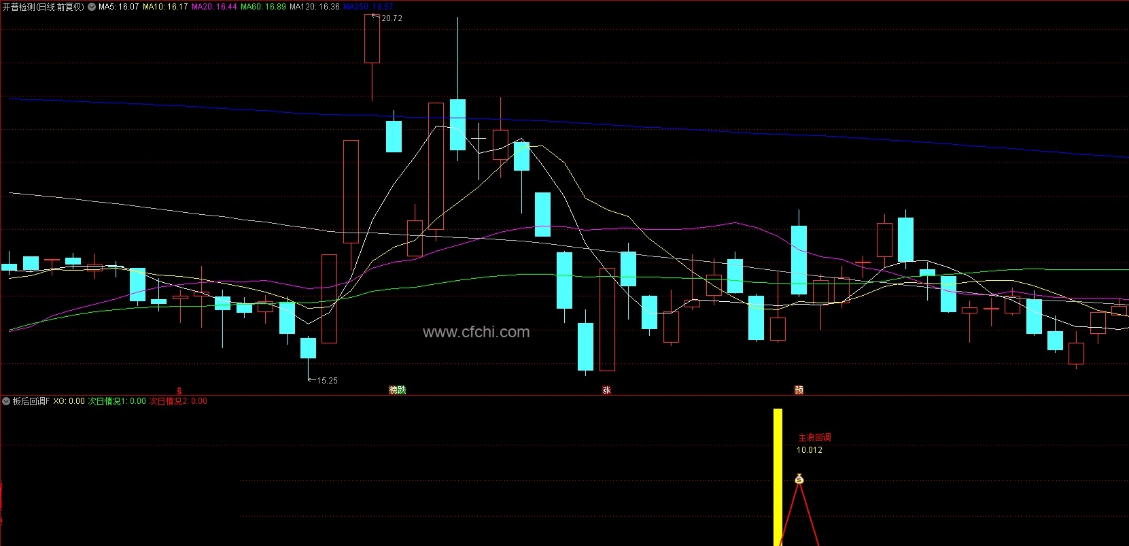Click the 次日情况2: 0.00 label

click(x=178, y=401)
